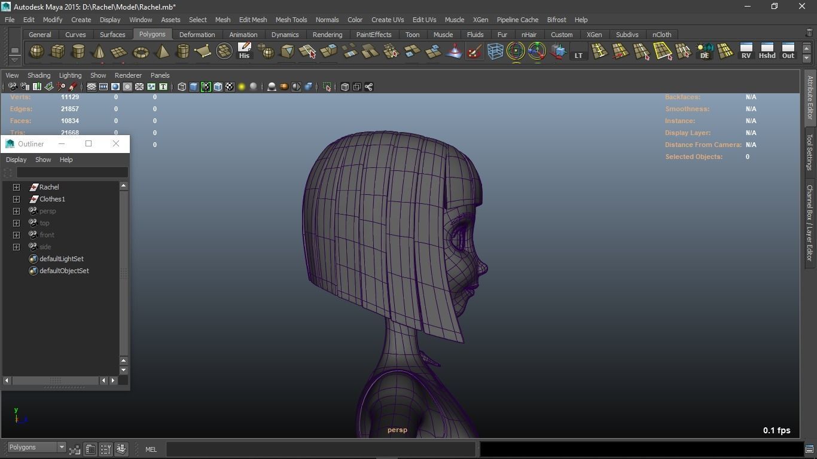Click the yellow light icon in the panel toolbar

pos(242,87)
